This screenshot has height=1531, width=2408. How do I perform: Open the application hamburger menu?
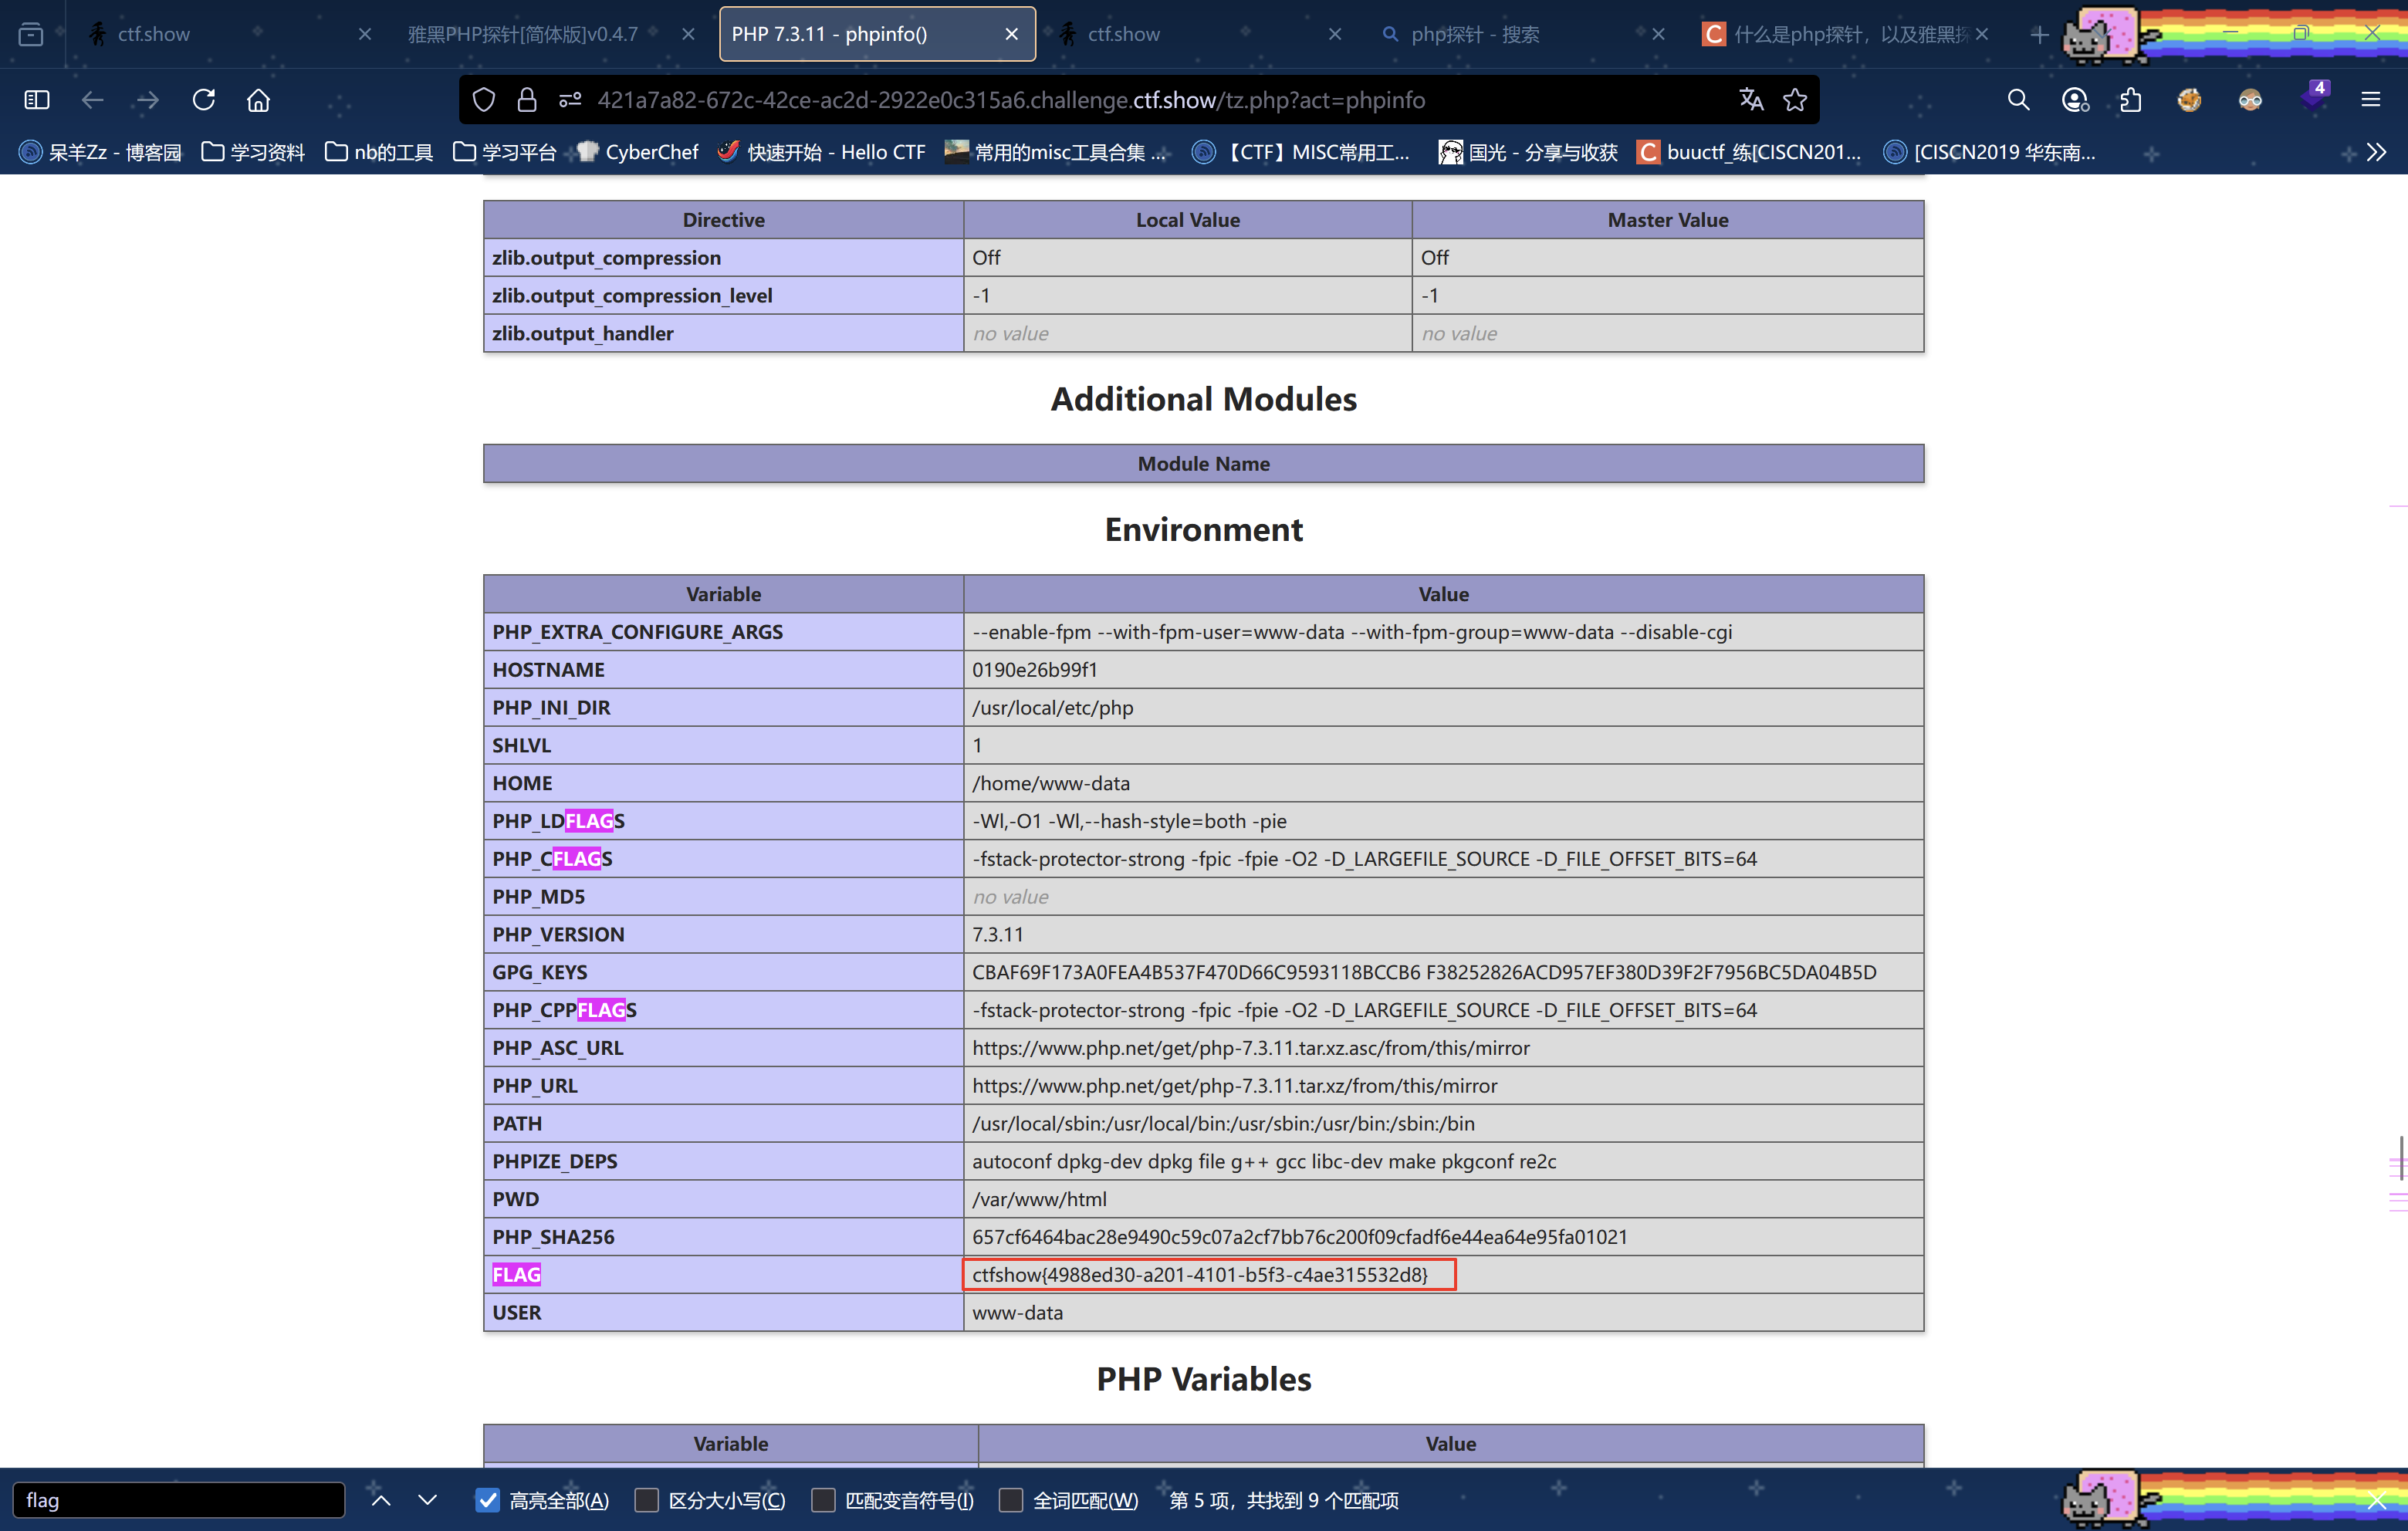(2370, 100)
